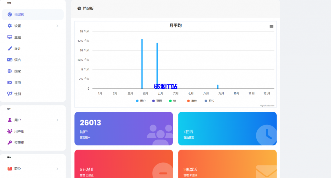Toggle the 用户 series in chart legend
The height and width of the screenshot is (178, 331).
[x=141, y=101]
